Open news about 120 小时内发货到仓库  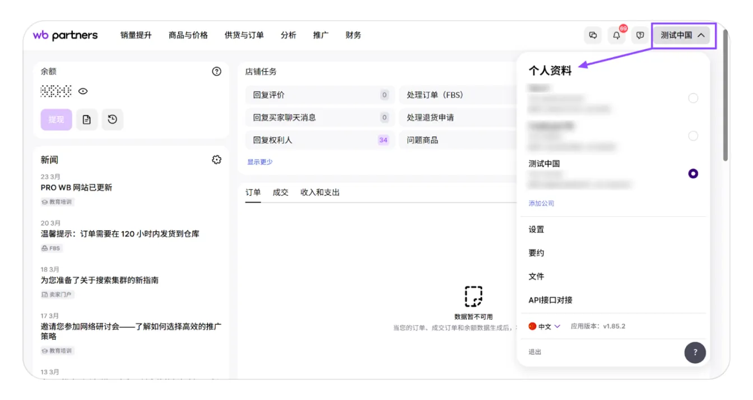coord(120,234)
